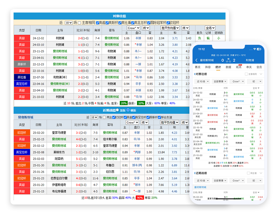Open the 胜平负均值 dropdown in the odds header

point(169,28)
